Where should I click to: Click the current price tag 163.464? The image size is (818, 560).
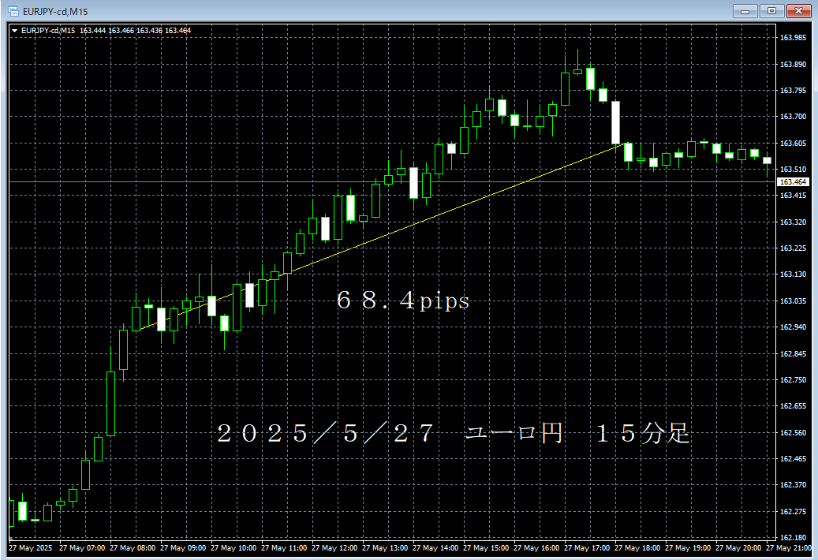(794, 182)
